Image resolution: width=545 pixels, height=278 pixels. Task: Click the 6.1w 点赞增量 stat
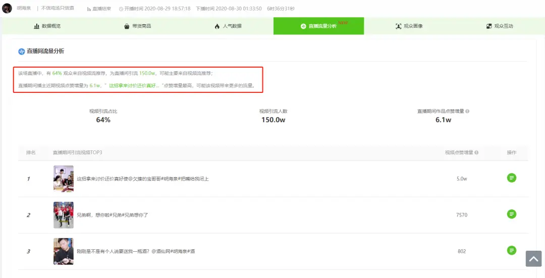443,116
